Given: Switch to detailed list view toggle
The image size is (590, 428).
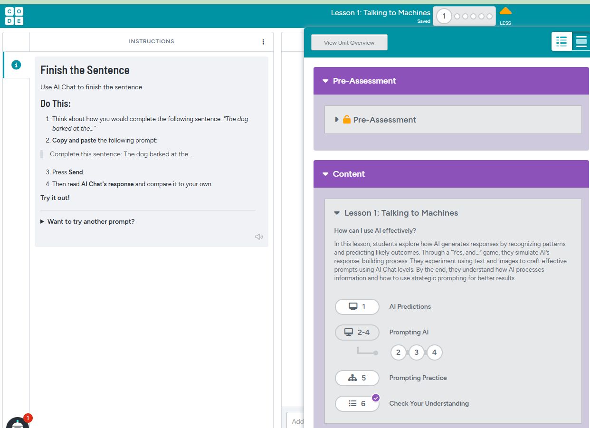Looking at the screenshot, I should 561,42.
